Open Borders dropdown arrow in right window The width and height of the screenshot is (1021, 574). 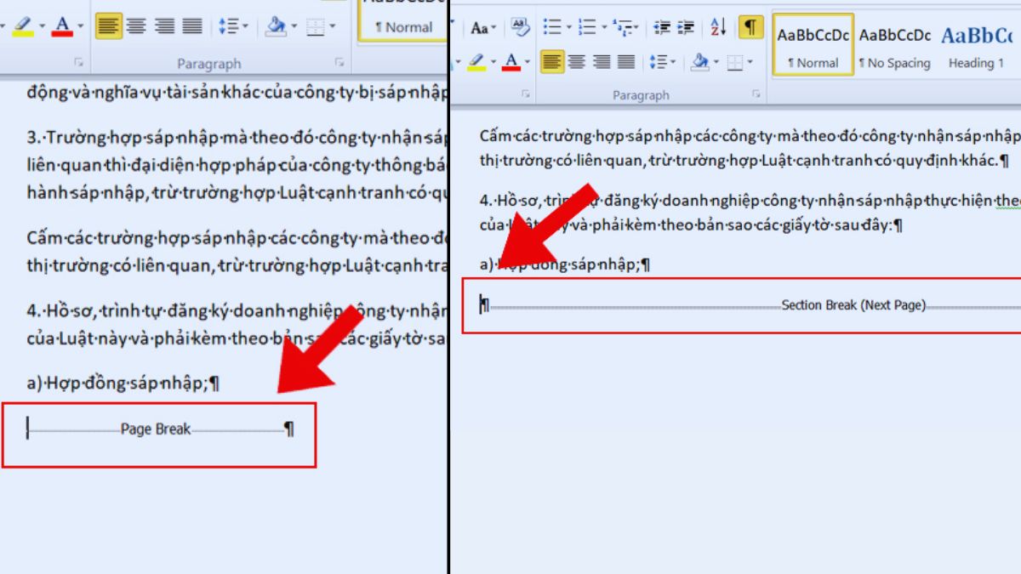(752, 61)
